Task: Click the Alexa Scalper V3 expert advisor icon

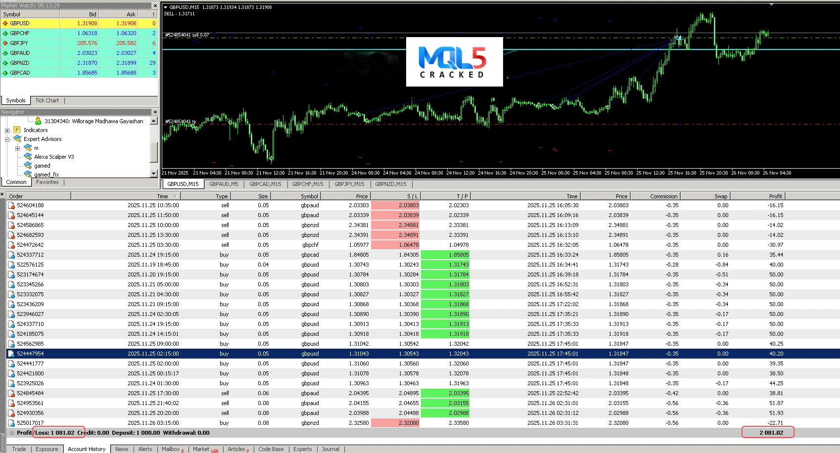Action: (x=28, y=157)
